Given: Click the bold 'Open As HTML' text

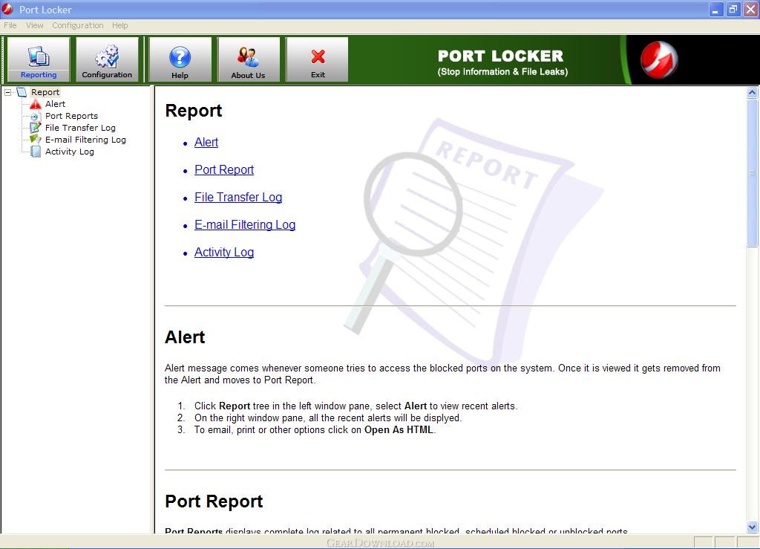Looking at the screenshot, I should tap(399, 429).
